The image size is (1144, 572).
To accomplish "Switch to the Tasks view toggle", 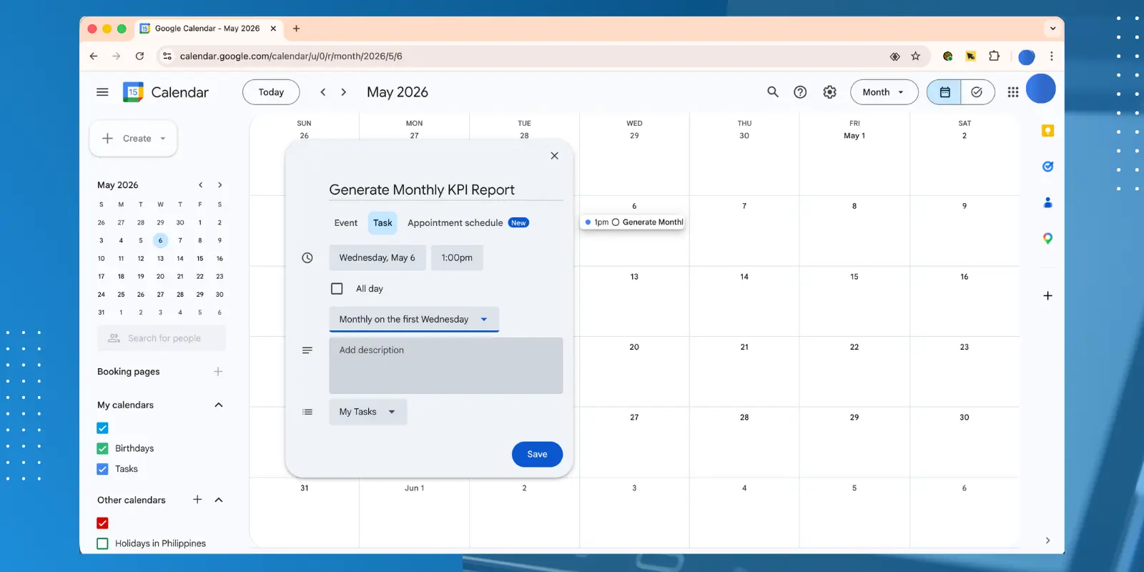I will pyautogui.click(x=977, y=92).
